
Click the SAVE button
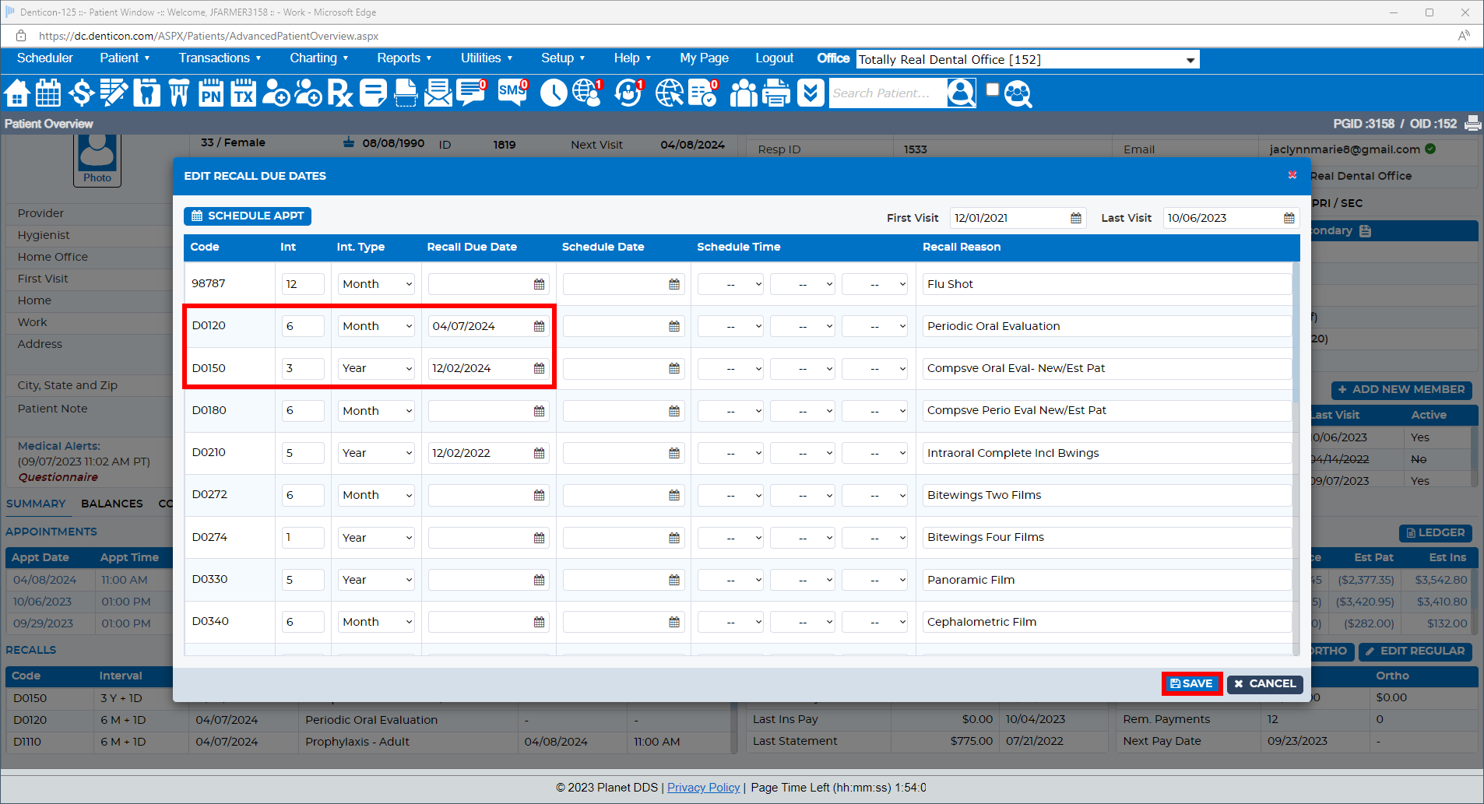coord(1191,683)
